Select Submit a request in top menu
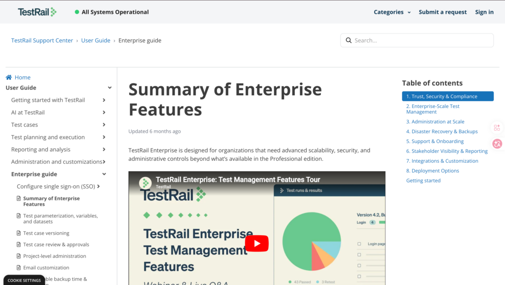505x285 pixels. click(x=442, y=12)
